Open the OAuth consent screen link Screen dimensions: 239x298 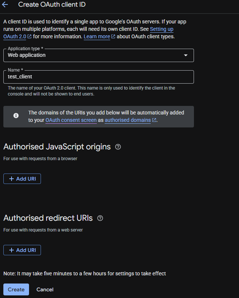pos(71,120)
